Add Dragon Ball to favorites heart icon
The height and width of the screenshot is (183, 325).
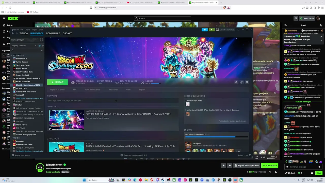(x=247, y=82)
